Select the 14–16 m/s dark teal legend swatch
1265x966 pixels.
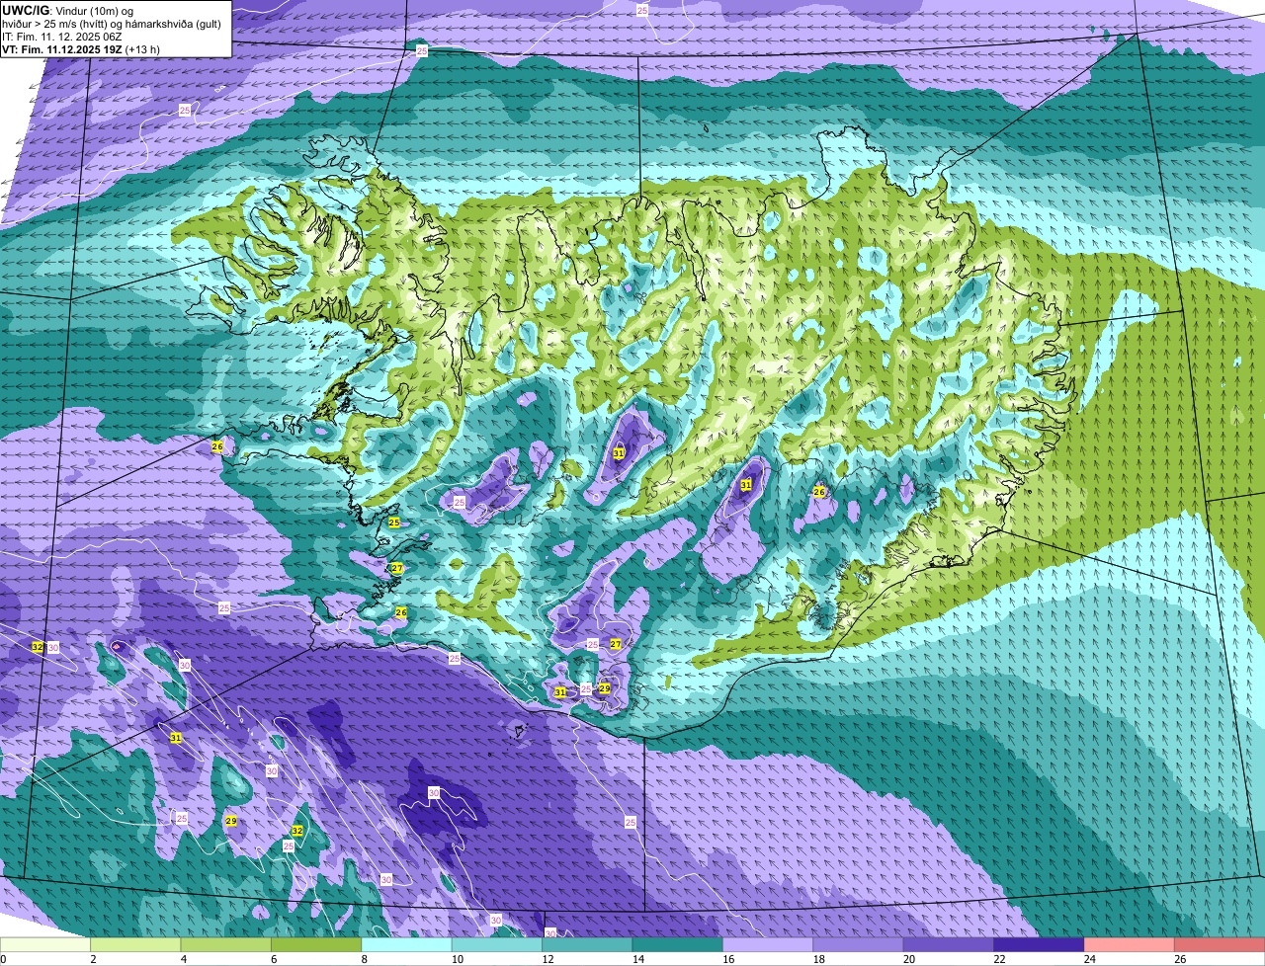tap(678, 945)
